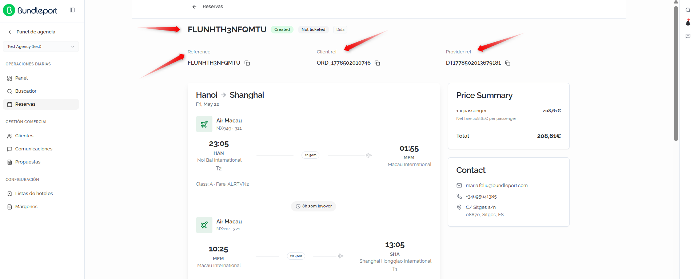Click the Buscador magnifier icon
Viewport: 694px width, 279px height.
coord(10,91)
